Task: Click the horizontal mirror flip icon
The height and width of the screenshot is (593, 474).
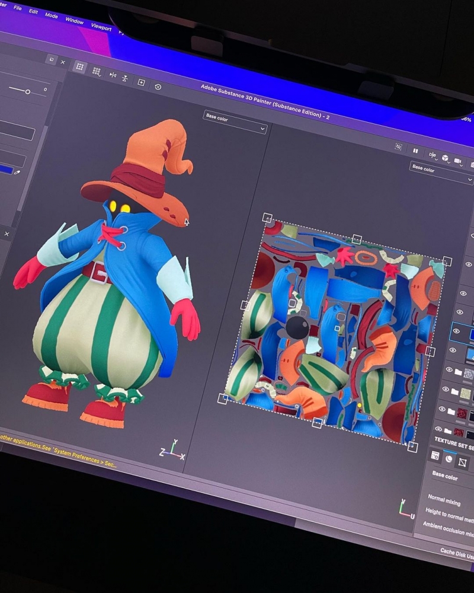Action: [113, 75]
